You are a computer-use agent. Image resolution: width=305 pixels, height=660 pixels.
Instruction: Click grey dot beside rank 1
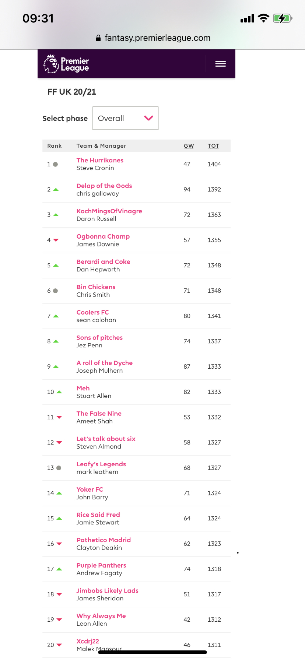[x=55, y=164]
